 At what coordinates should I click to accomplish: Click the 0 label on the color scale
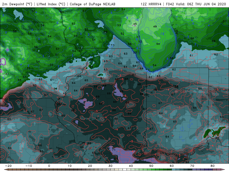pyautogui.click(x=49, y=166)
